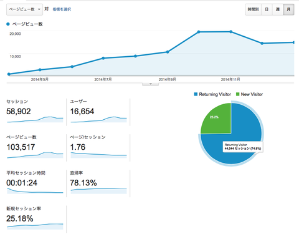The image size is (299, 234).
Task: Click the 2014年9月 data point on the chart
Action: 168,52
